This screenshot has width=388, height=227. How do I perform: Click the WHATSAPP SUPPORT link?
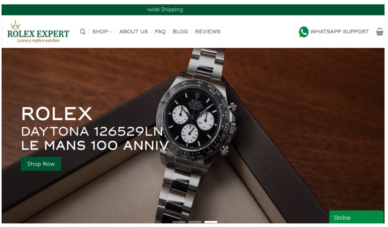point(339,31)
